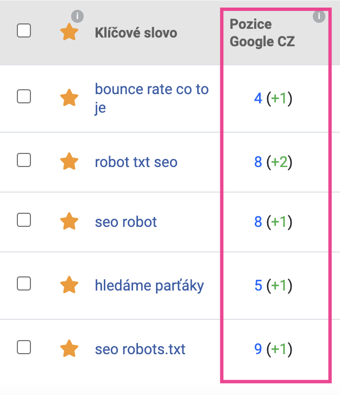Click info icon in Pozice Google CZ header
340x395 pixels.
pos(319,16)
